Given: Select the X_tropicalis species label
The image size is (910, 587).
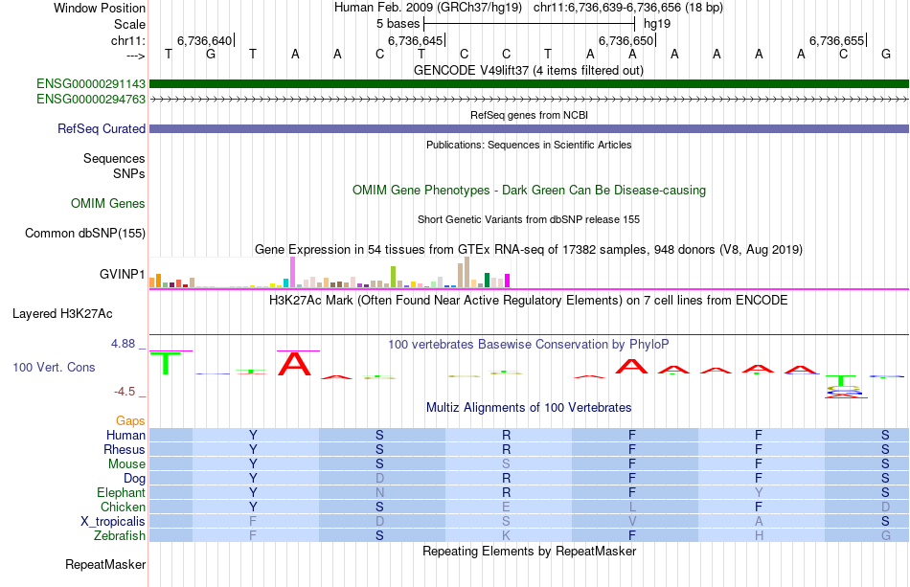Looking at the screenshot, I should 113,522.
